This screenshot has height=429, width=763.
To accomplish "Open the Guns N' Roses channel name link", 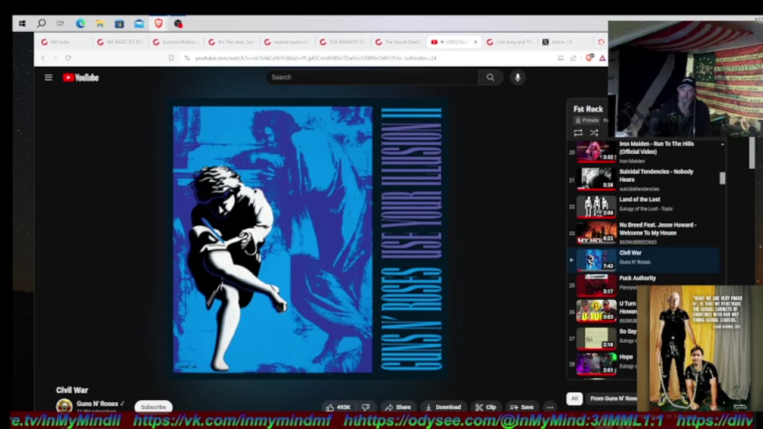I will click(97, 403).
